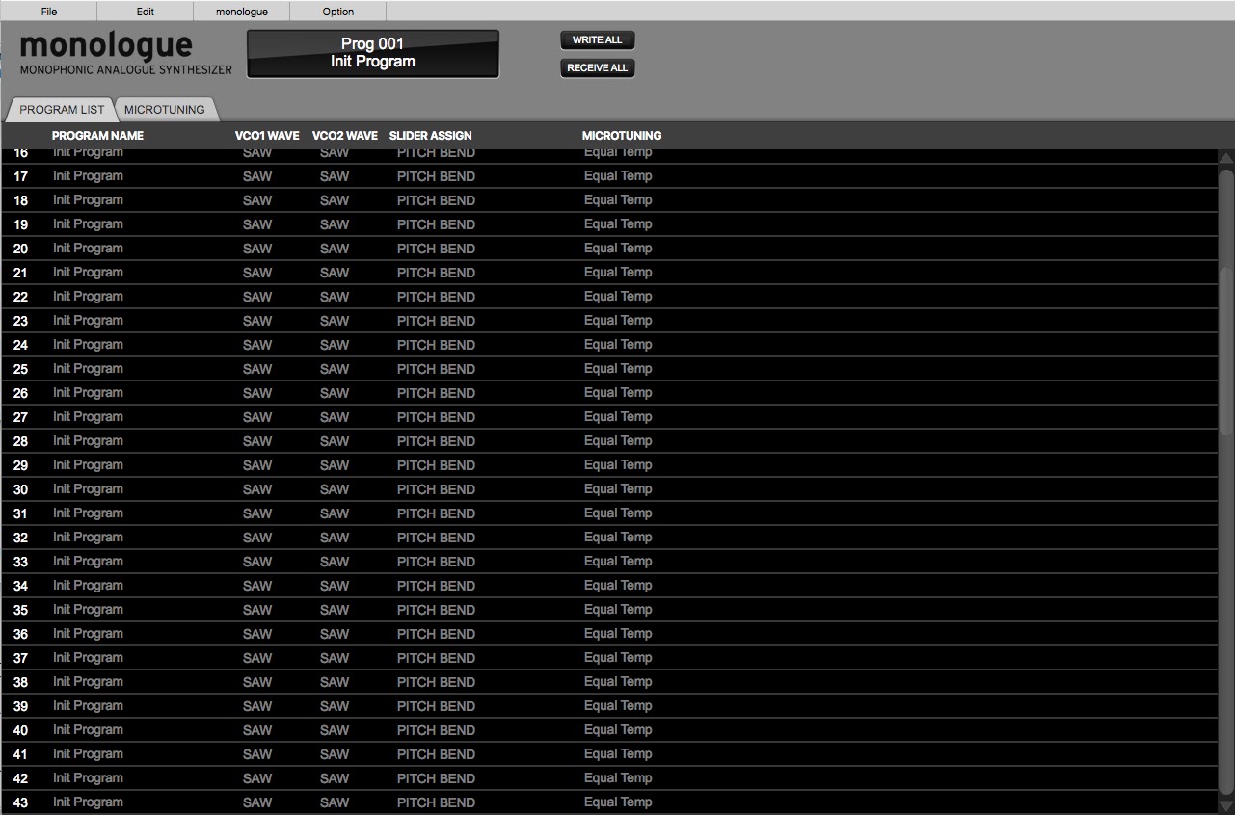Screen dimensions: 1235x815
Task: Click the VCO2 WAVE column header
Action: click(345, 136)
